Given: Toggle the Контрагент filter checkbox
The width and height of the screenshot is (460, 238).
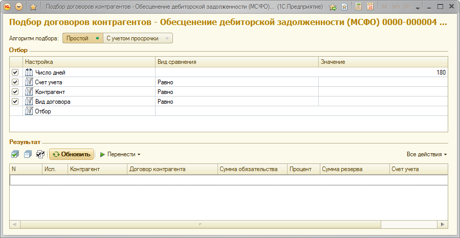Looking at the screenshot, I should (x=15, y=92).
